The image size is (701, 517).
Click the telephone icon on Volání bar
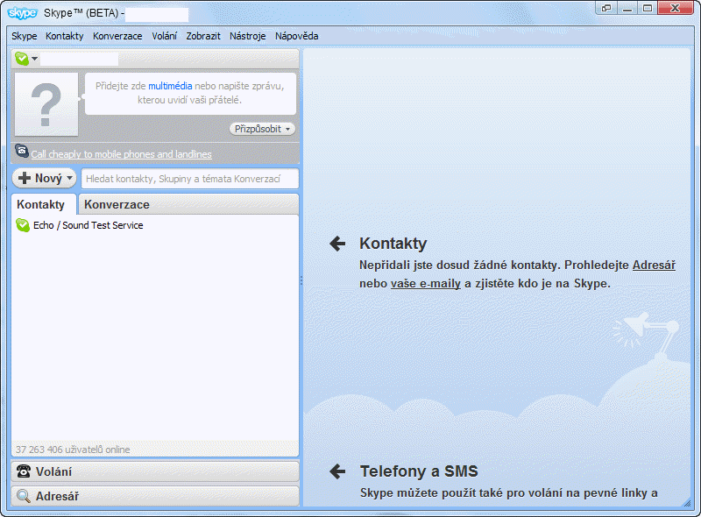[24, 471]
